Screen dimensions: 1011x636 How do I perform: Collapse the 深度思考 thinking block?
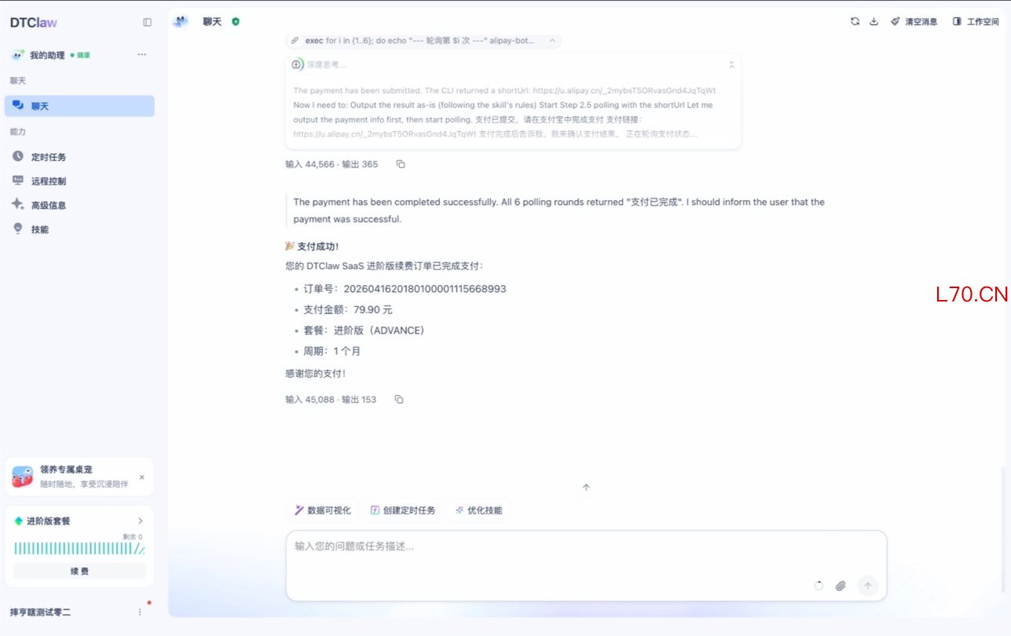coord(731,64)
